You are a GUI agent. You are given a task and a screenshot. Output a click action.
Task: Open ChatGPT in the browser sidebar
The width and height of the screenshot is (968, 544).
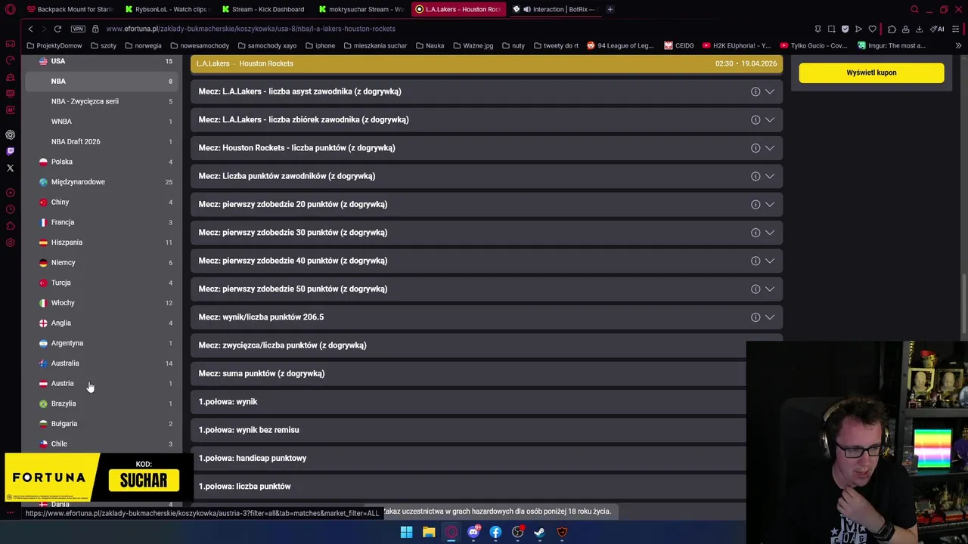10,134
